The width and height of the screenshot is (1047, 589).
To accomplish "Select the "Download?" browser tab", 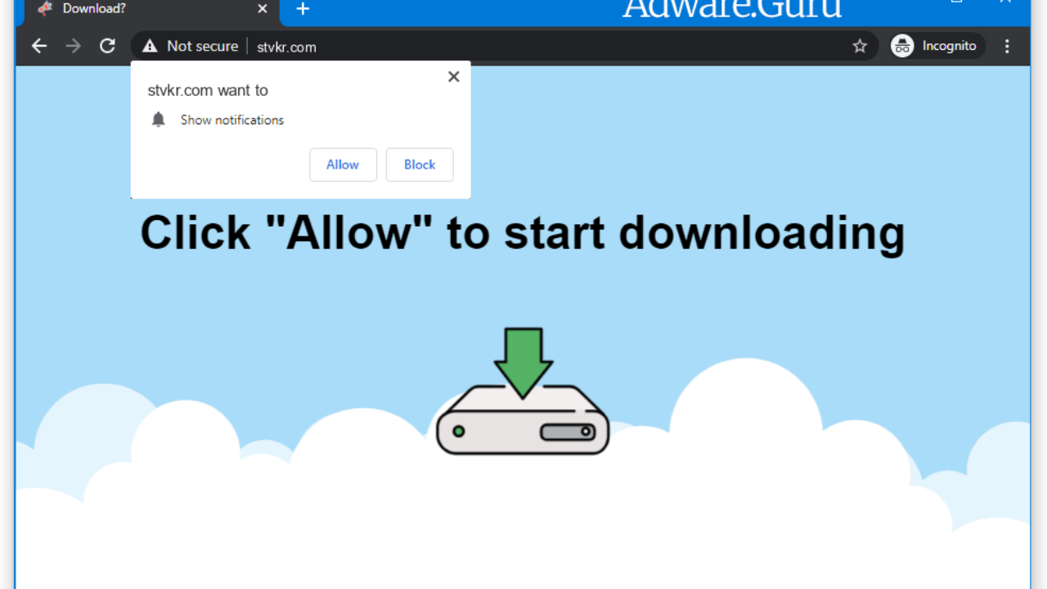I will [x=147, y=9].
